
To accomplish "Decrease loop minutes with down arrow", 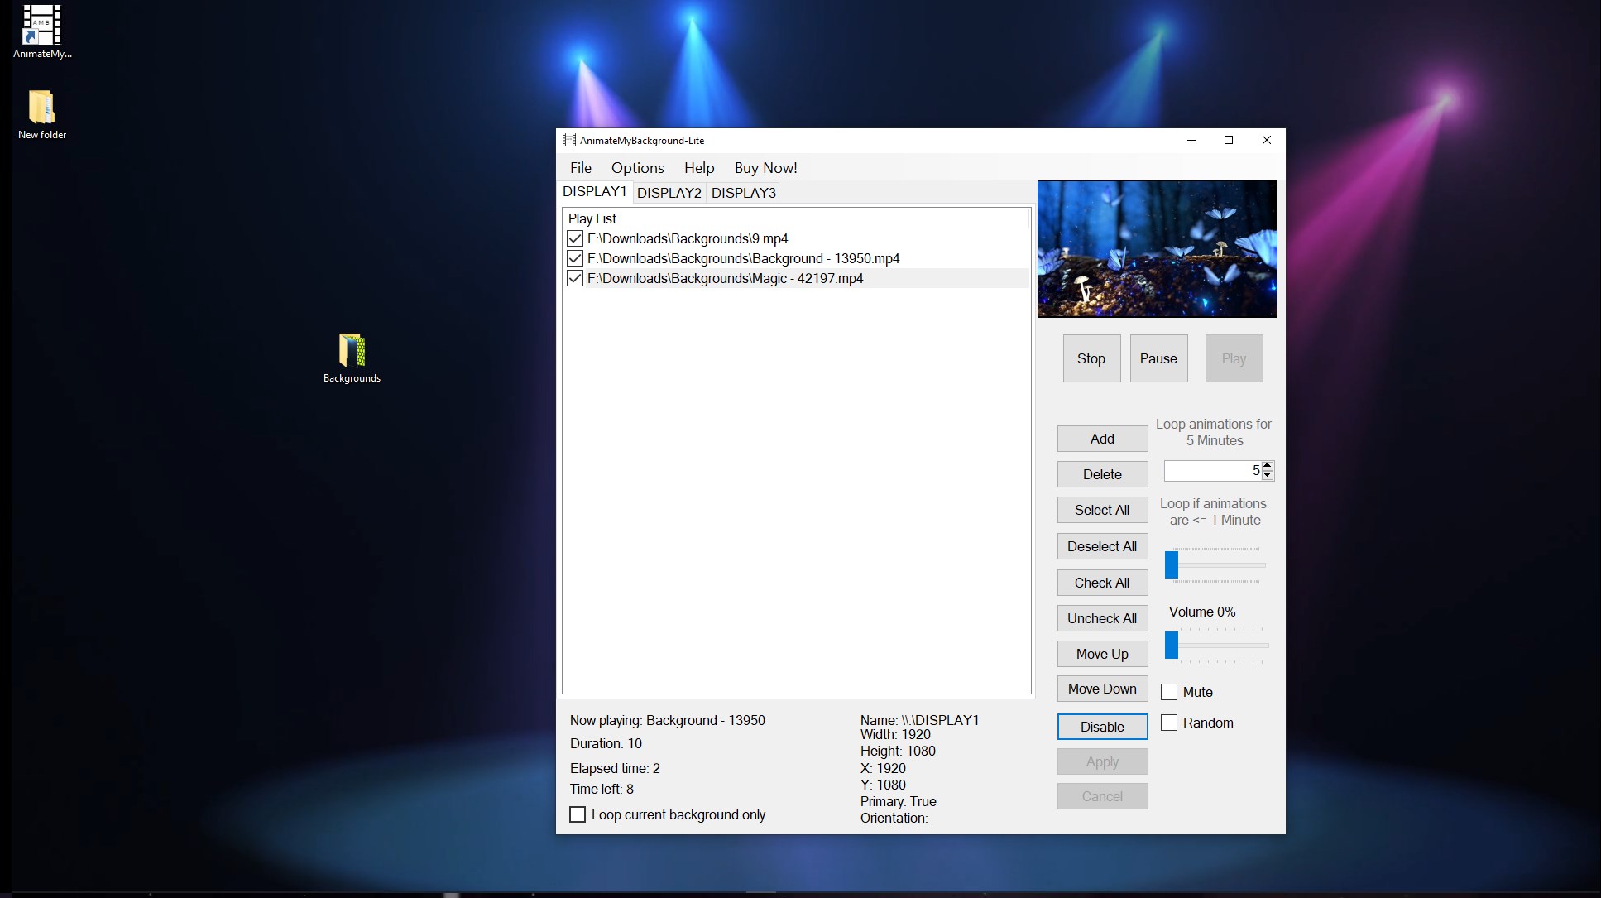I will pyautogui.click(x=1267, y=475).
